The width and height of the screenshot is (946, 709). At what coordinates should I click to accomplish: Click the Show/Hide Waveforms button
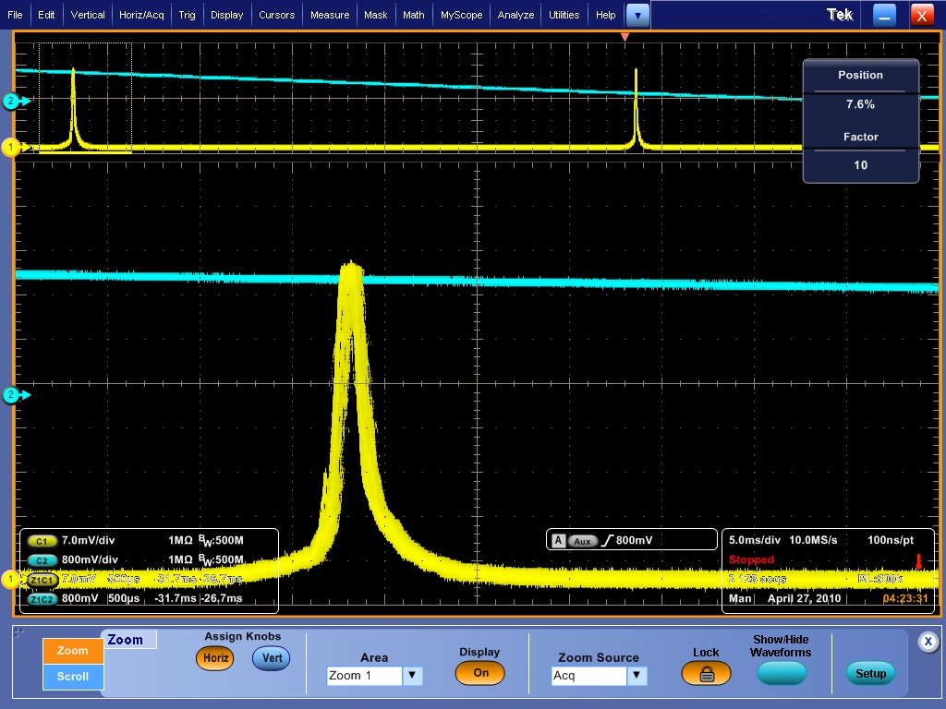coord(782,673)
